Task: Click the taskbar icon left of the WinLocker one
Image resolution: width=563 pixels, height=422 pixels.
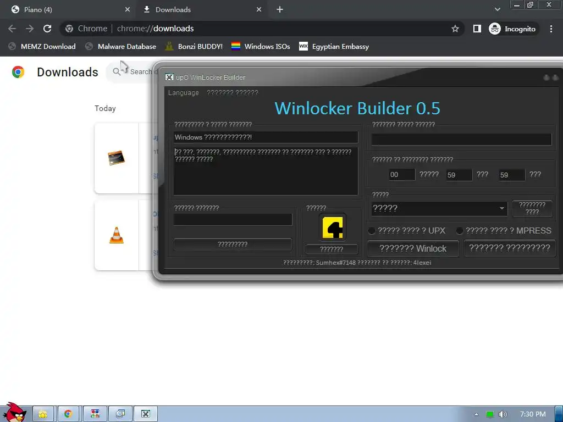Action: pos(120,414)
